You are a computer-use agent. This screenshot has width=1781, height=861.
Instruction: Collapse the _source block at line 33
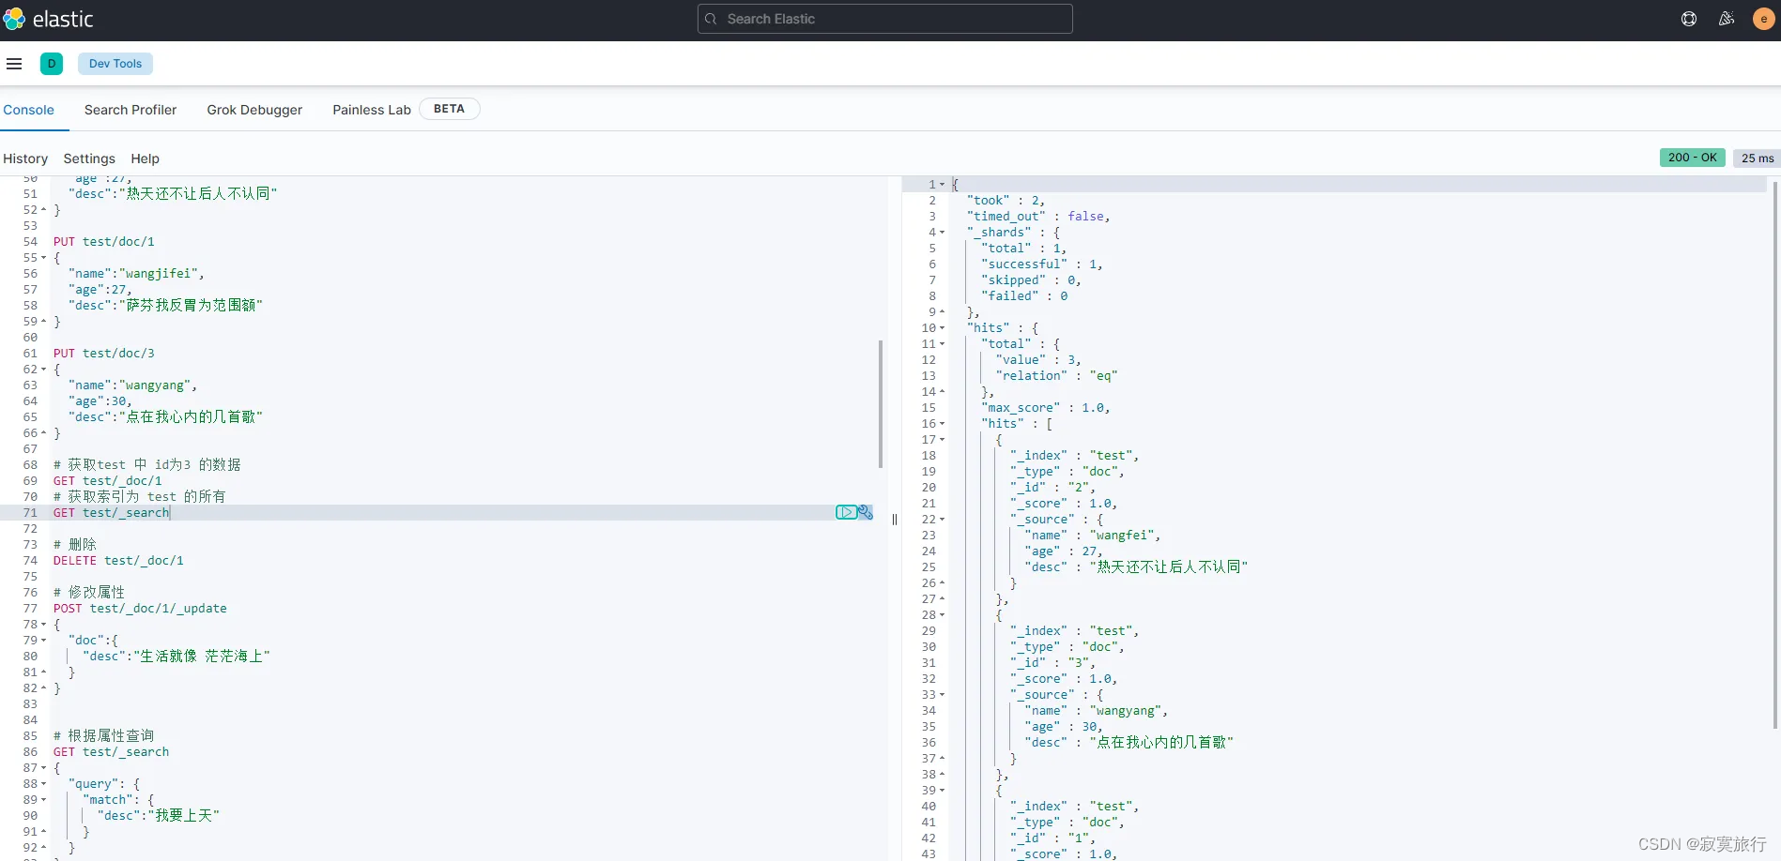point(942,695)
